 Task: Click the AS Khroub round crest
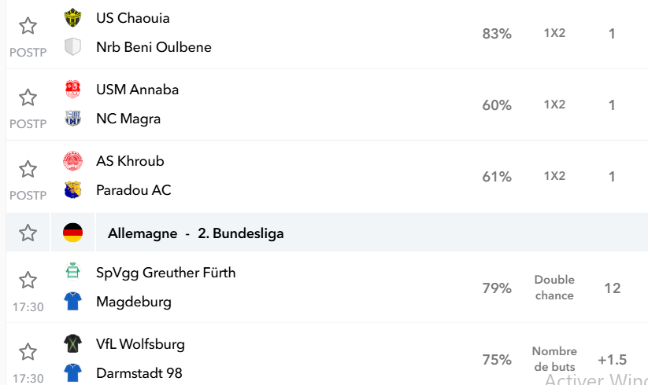(x=72, y=161)
